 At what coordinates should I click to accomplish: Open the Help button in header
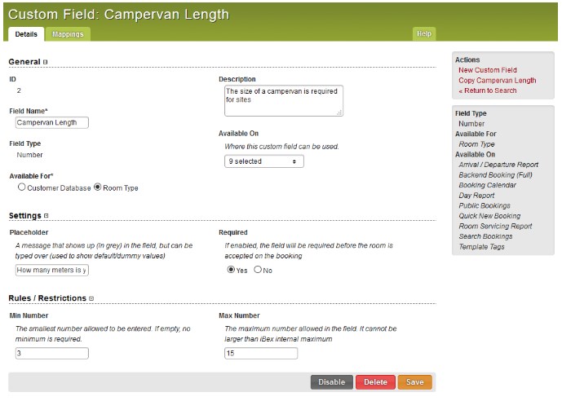tap(424, 33)
